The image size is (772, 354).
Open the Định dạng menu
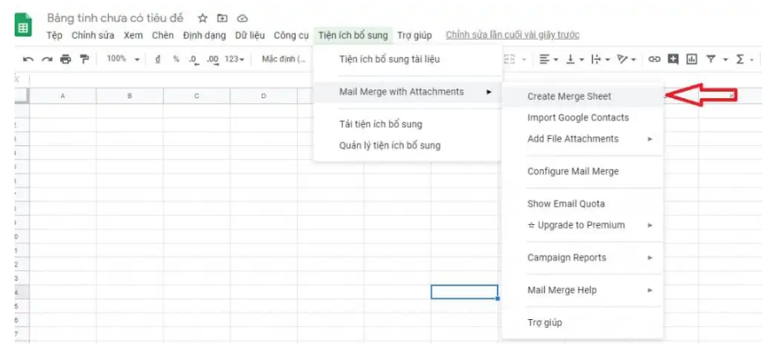click(205, 36)
